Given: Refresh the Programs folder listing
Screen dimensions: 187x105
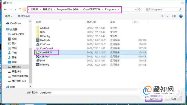Looking at the screenshot, I should coord(139,9).
